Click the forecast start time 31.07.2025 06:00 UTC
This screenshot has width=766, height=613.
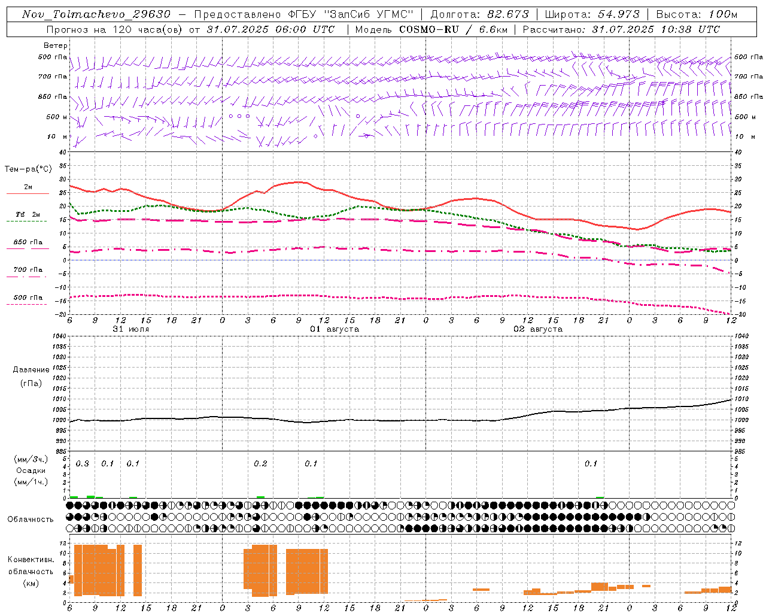(x=270, y=29)
